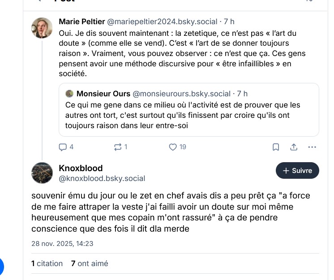334x280 pixels.
Task: Open Marie Peltier's display name link
Action: click(81, 22)
